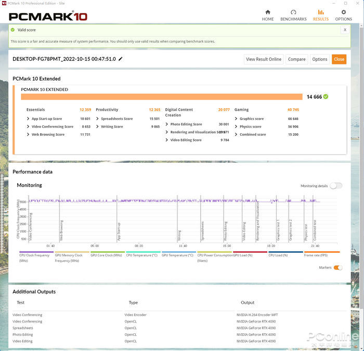The height and width of the screenshot is (351, 364).
Task: Click the pencil icon to rename result
Action: tap(121, 59)
